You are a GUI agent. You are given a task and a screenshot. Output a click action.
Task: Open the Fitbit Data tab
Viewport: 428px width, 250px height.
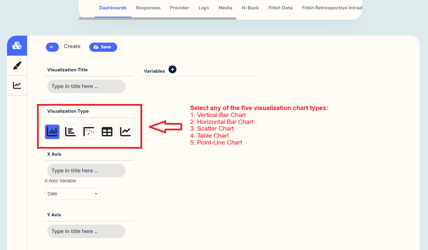click(x=280, y=8)
